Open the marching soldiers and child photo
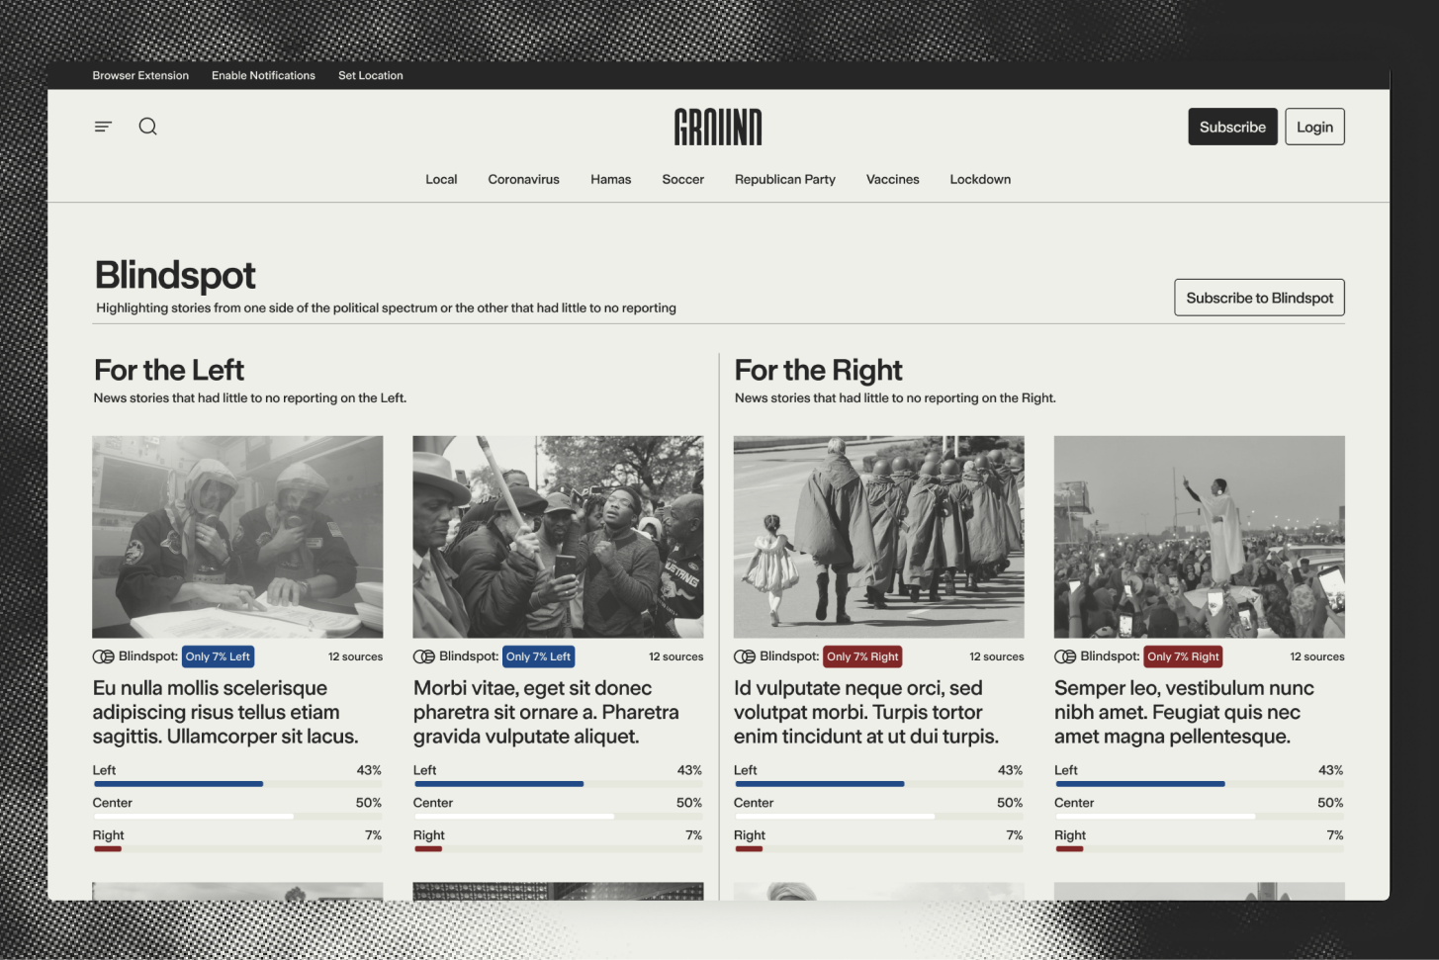 point(878,537)
